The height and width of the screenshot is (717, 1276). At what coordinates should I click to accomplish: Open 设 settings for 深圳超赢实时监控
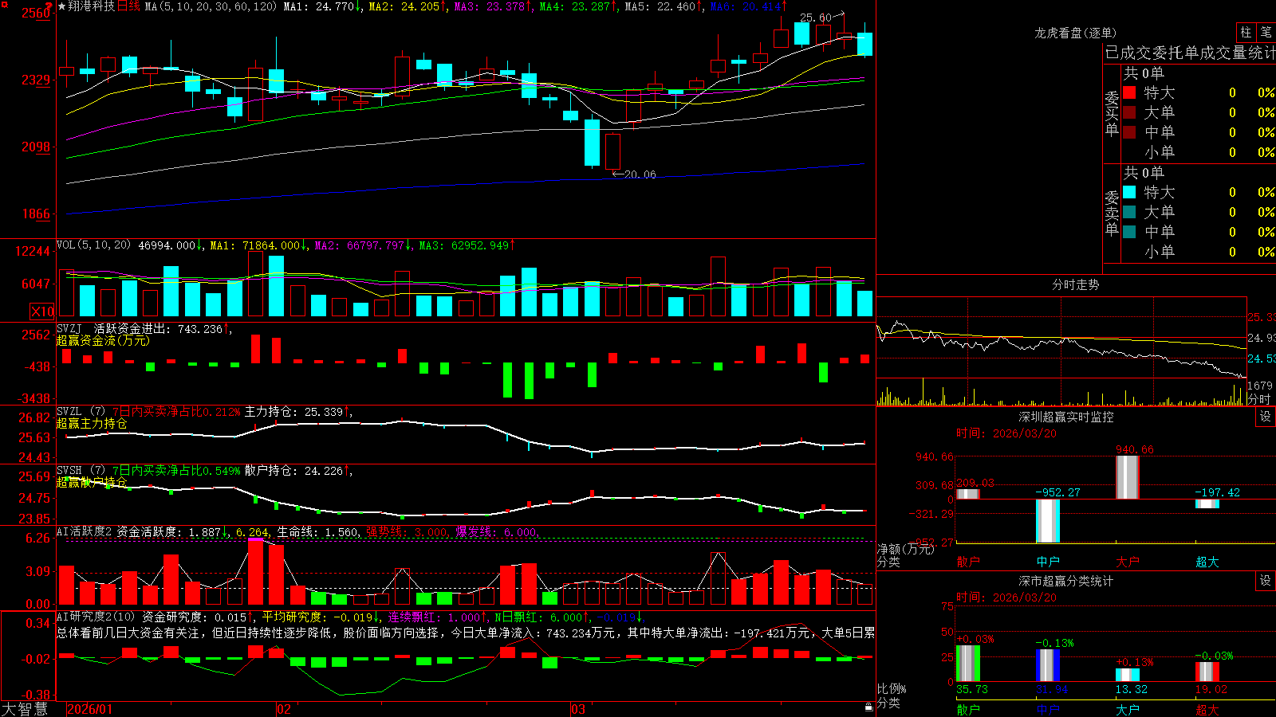[1266, 417]
